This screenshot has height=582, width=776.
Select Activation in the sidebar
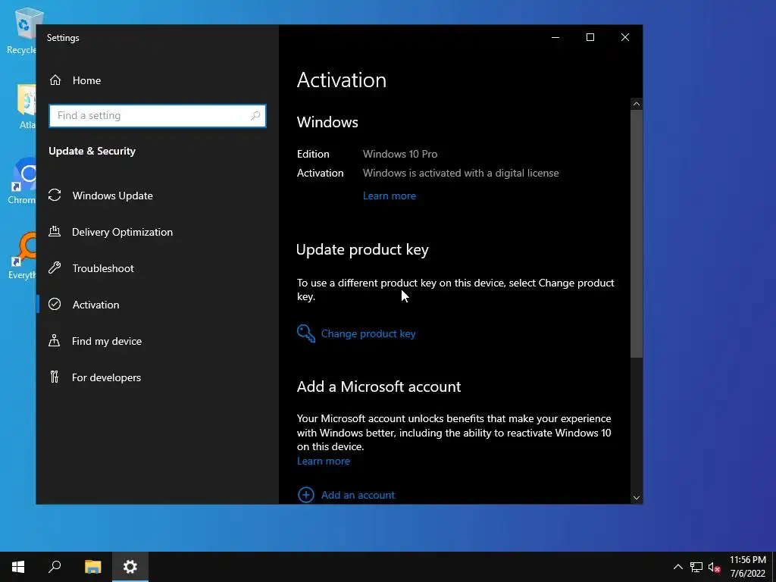click(x=158, y=305)
